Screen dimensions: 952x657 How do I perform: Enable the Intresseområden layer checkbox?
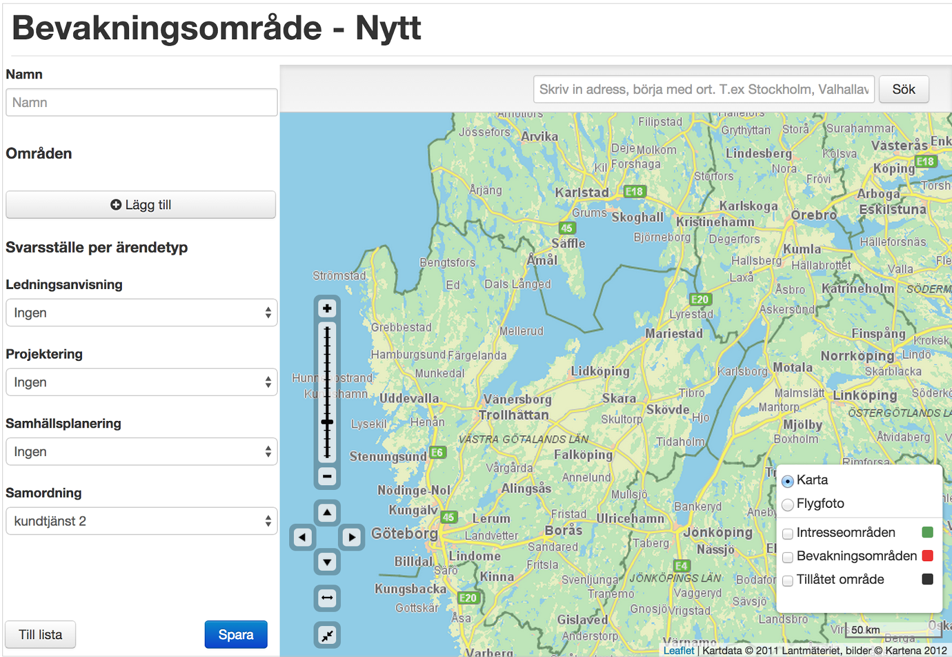788,533
